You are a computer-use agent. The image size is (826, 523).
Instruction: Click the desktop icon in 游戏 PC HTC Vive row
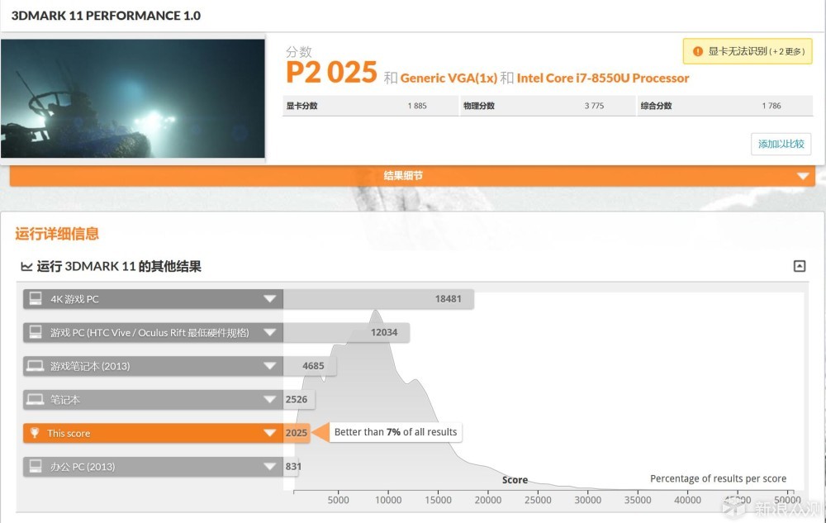(36, 332)
